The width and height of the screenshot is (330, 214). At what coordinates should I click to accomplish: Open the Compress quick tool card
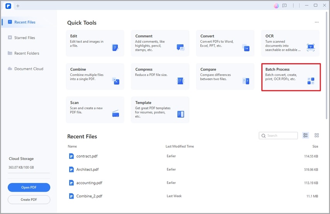(x=160, y=76)
